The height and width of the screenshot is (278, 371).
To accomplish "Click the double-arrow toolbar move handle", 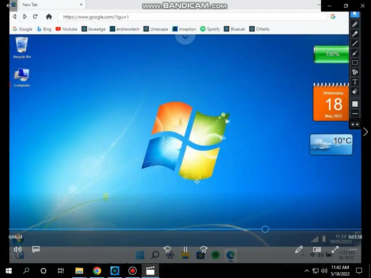I will pos(355,125).
